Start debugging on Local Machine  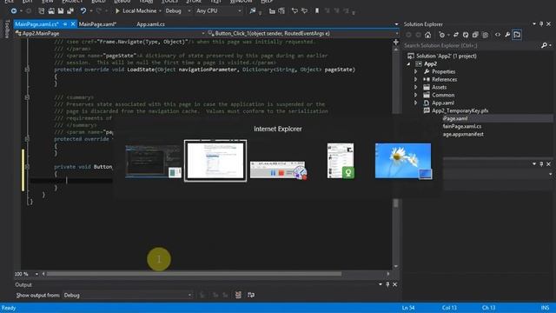click(x=136, y=11)
